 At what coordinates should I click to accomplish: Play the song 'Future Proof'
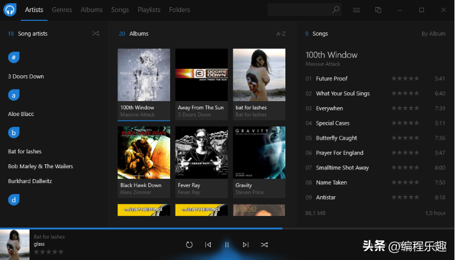[x=332, y=79]
